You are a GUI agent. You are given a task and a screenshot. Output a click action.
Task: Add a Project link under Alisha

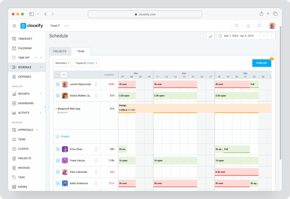63,136
